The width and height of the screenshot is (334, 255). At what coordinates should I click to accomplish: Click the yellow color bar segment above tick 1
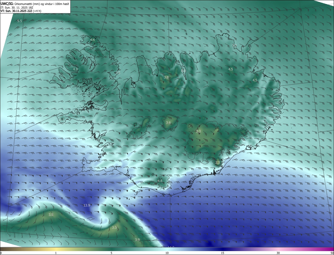click(x=56, y=249)
